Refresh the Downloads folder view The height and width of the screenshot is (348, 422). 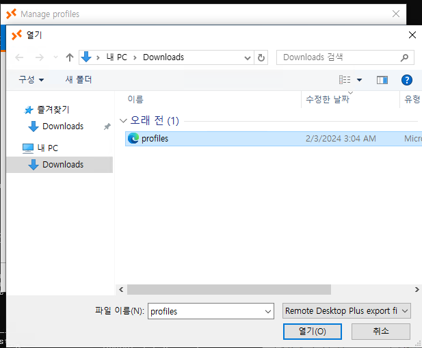click(261, 57)
